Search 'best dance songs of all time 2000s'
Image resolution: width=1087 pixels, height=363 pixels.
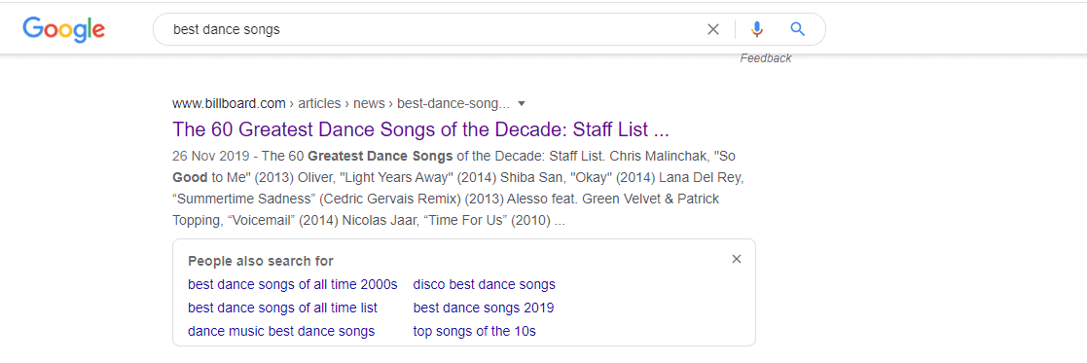pos(293,284)
